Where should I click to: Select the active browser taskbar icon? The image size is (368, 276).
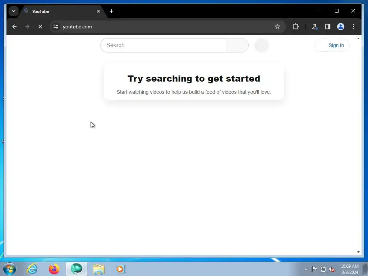pos(77,269)
